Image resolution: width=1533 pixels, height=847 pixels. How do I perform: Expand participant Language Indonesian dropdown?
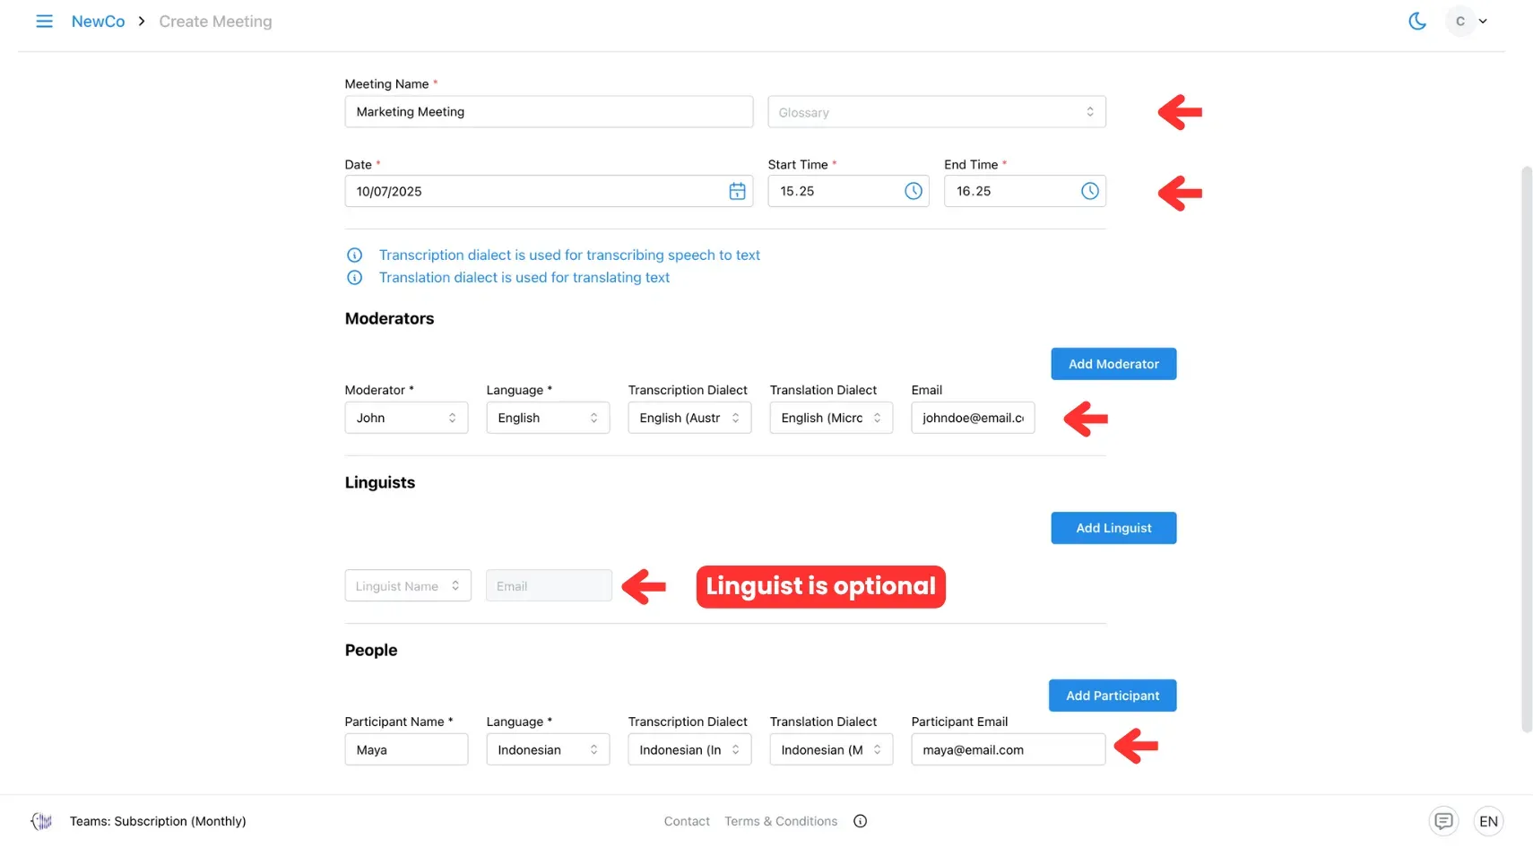pyautogui.click(x=547, y=749)
